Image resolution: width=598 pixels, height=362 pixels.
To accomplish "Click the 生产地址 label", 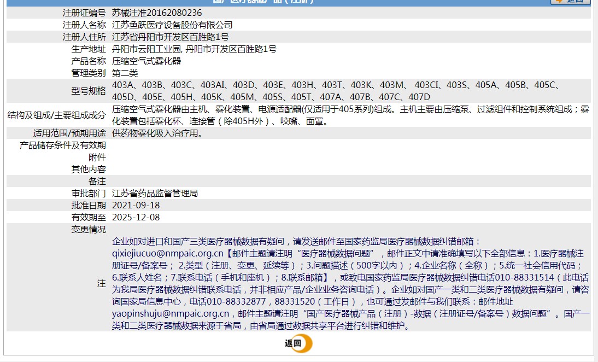I will [x=89, y=49].
